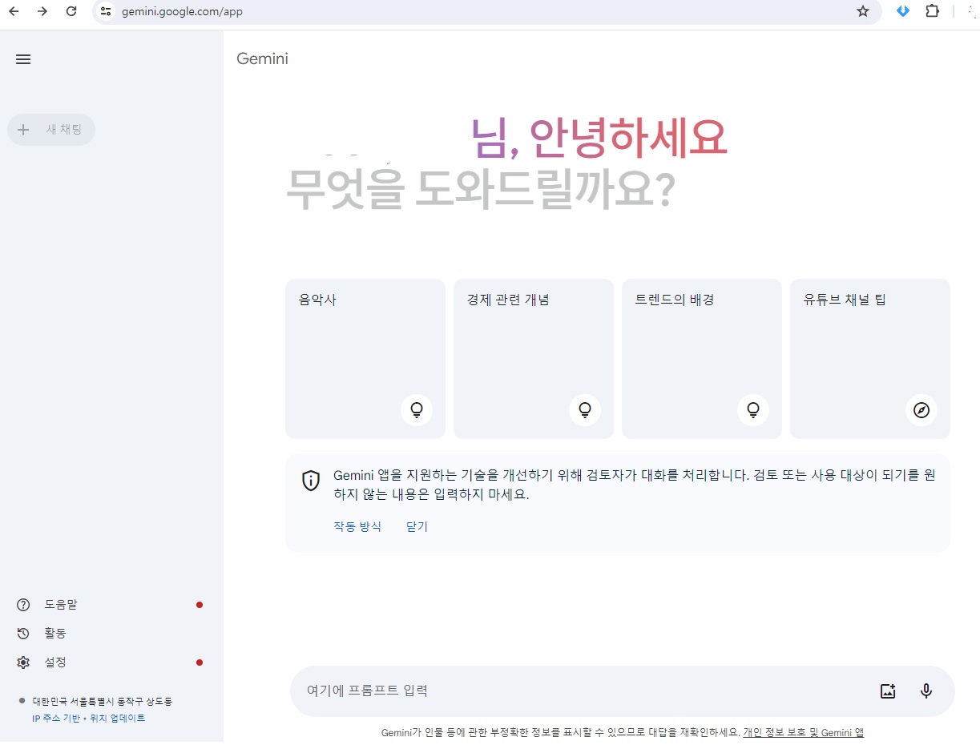Open the 작동 방식 link

pos(357,526)
